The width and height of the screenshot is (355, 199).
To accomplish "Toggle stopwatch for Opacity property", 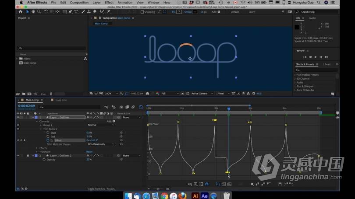I will (x=44, y=160).
